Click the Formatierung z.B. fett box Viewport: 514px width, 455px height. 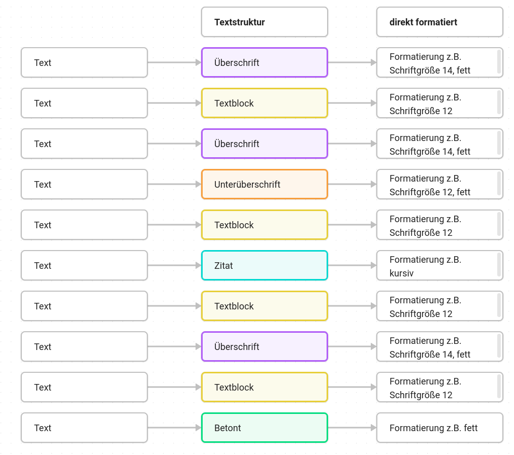tap(439, 428)
